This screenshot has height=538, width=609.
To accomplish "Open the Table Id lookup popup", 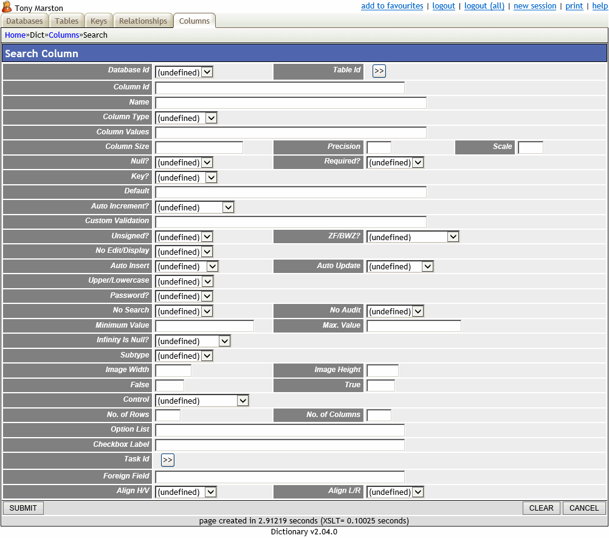I will 379,71.
